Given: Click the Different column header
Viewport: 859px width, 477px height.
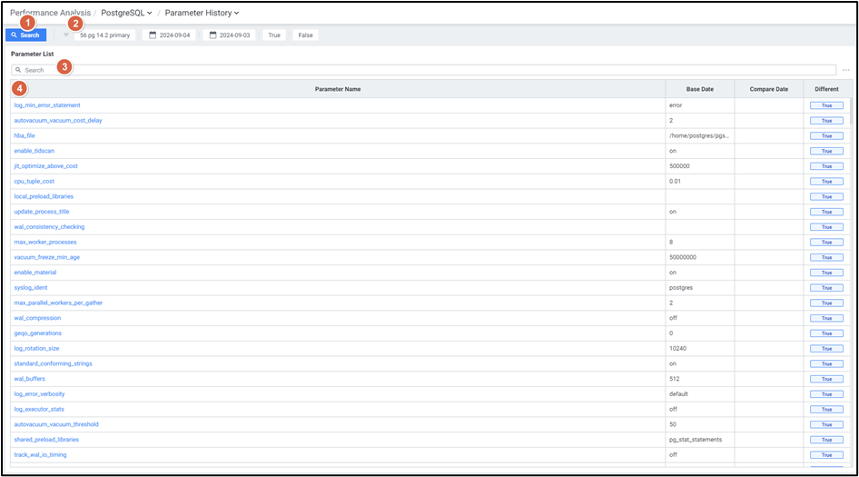Looking at the screenshot, I should click(826, 89).
